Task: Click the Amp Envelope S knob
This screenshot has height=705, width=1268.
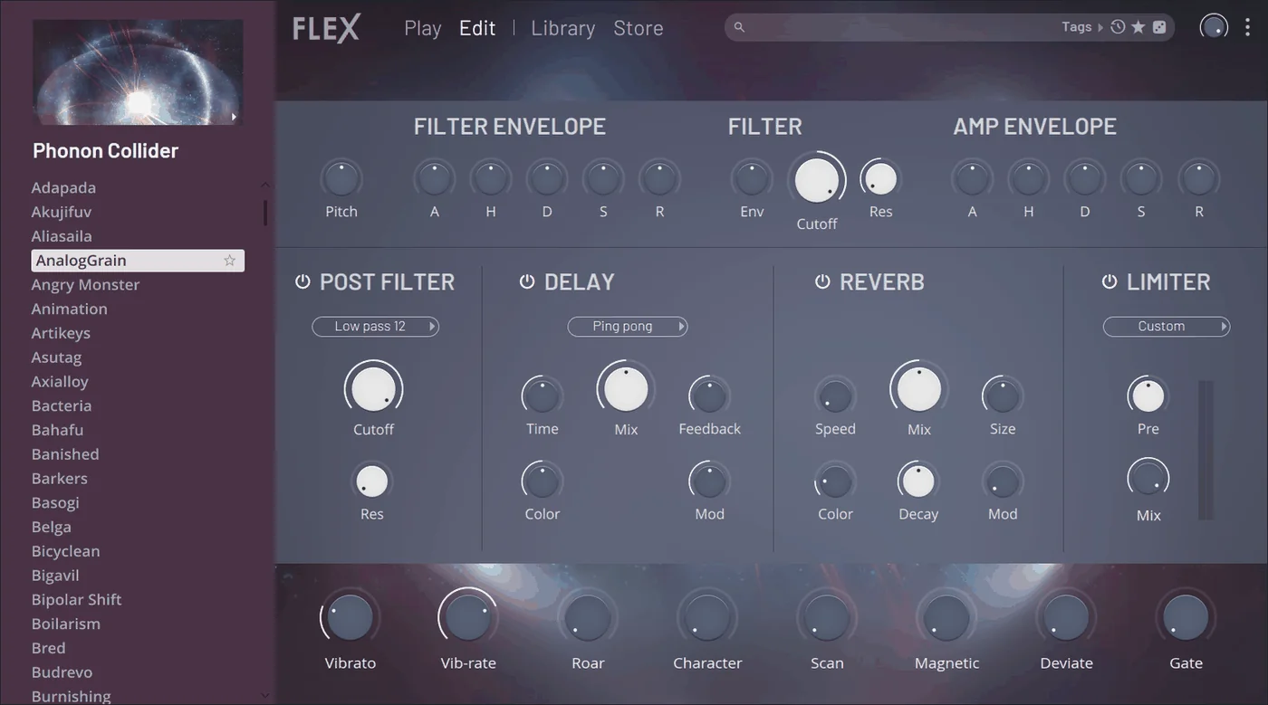Action: [1141, 179]
